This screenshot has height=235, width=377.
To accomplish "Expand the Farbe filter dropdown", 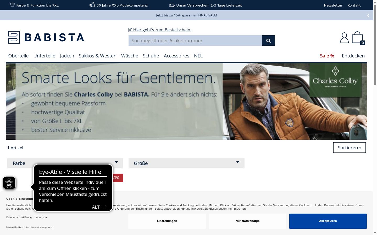I will 65,163.
